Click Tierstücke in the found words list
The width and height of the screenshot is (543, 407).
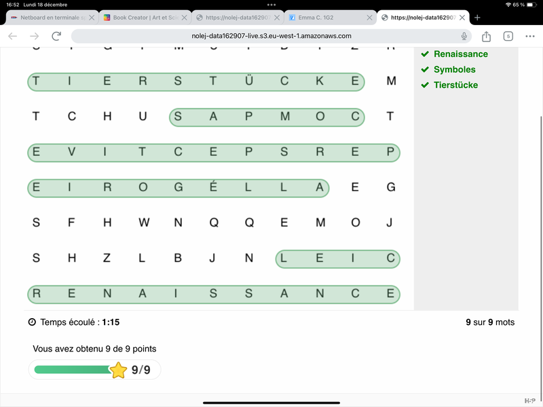point(455,85)
